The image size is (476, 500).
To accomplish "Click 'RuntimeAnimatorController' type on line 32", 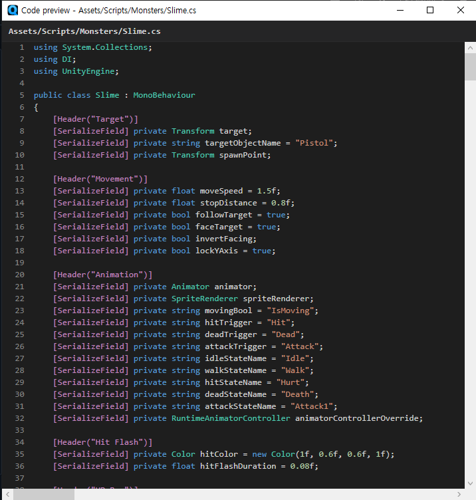I will 231,418.
